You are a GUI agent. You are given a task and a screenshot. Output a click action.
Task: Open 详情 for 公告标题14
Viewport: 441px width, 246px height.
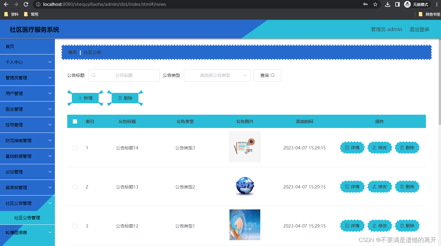[x=352, y=148]
